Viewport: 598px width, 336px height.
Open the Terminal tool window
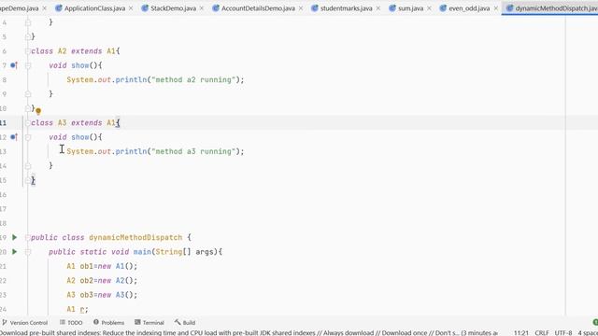(149, 323)
